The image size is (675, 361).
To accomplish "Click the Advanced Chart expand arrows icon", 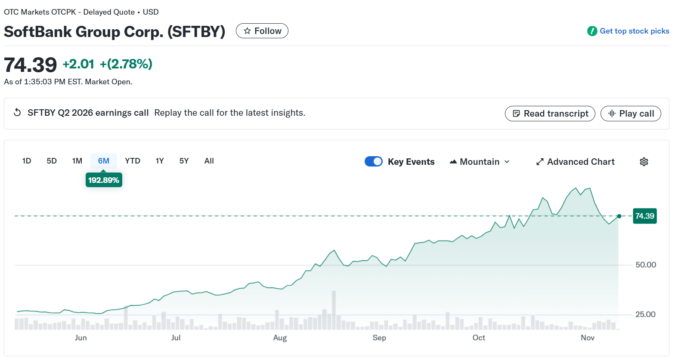I will tap(540, 162).
